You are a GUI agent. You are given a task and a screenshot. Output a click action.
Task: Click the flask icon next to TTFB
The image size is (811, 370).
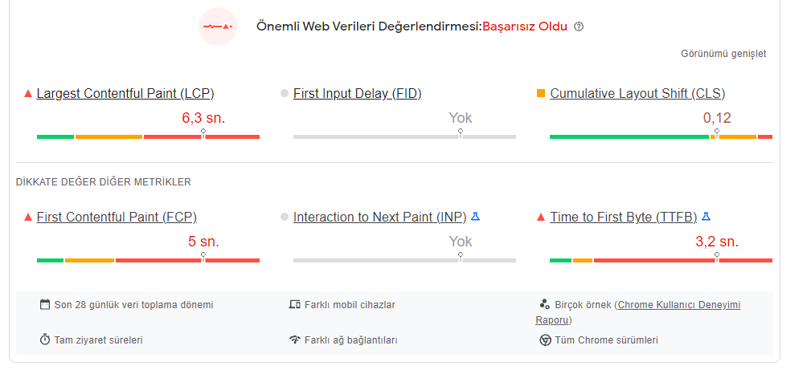pos(706,217)
